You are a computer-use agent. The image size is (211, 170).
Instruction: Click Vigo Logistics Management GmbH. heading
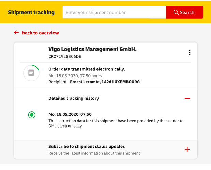92,49
